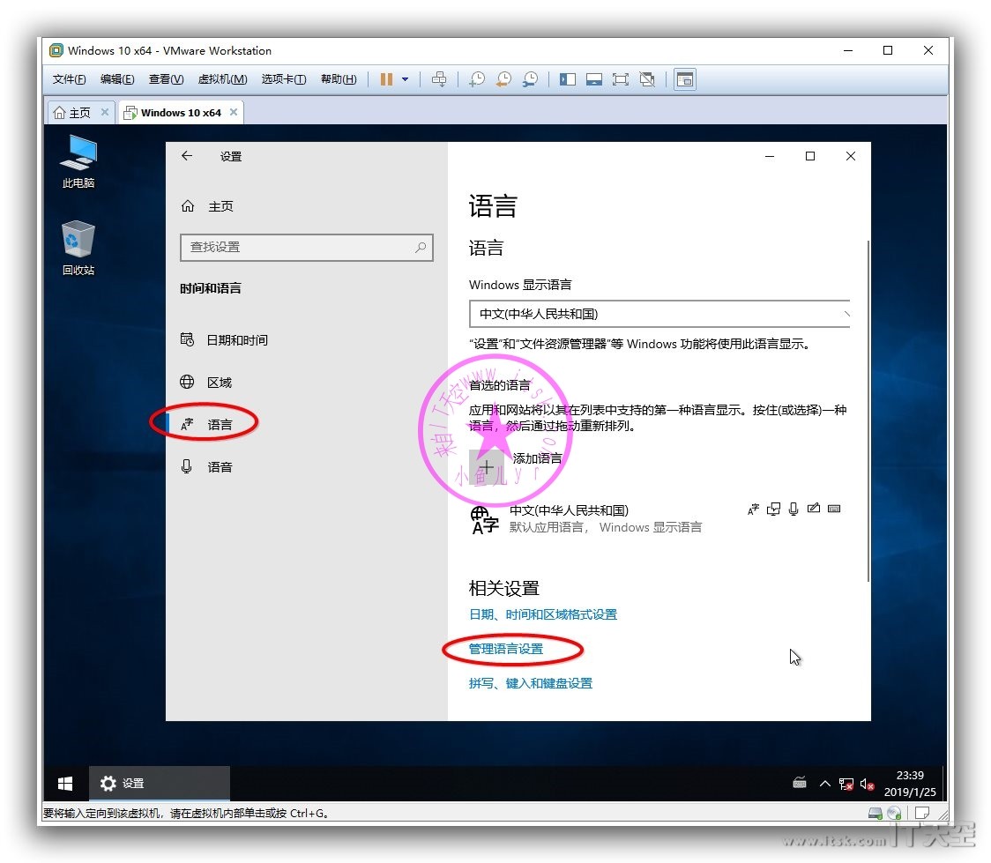Enter full screen mode in VMware
This screenshot has width=991, height=863.
tap(621, 79)
